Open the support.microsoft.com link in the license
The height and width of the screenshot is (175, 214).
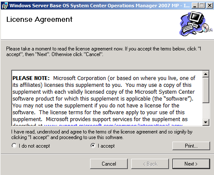click(113, 125)
